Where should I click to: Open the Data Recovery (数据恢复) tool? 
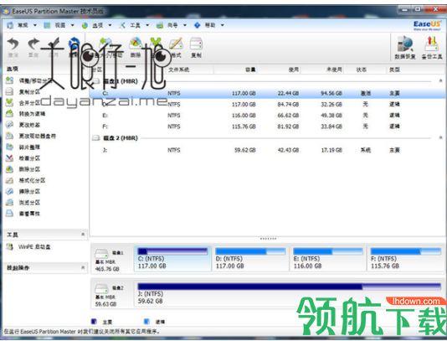405,48
